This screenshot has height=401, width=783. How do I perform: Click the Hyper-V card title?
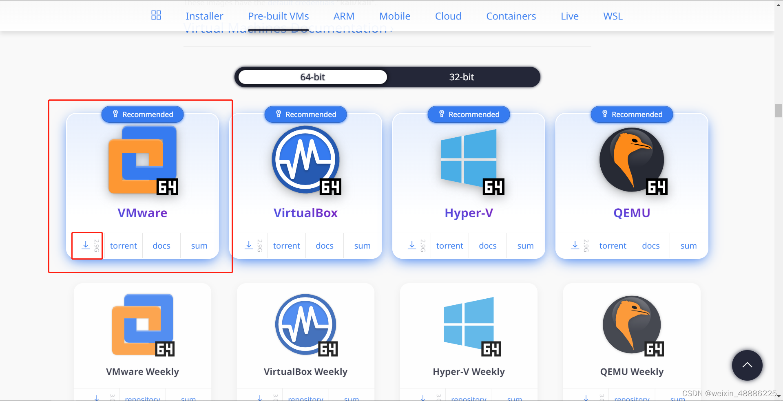pyautogui.click(x=469, y=213)
